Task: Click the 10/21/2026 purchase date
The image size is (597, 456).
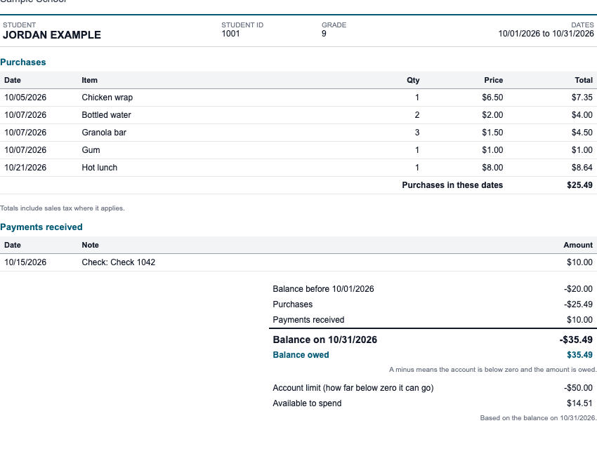Action: [25, 168]
